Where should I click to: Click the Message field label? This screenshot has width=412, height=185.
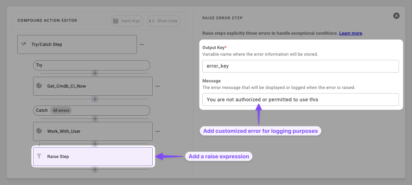pos(211,81)
